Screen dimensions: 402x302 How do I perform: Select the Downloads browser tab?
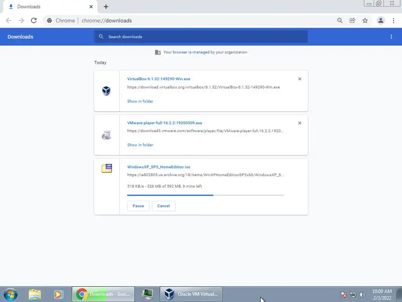(x=50, y=7)
